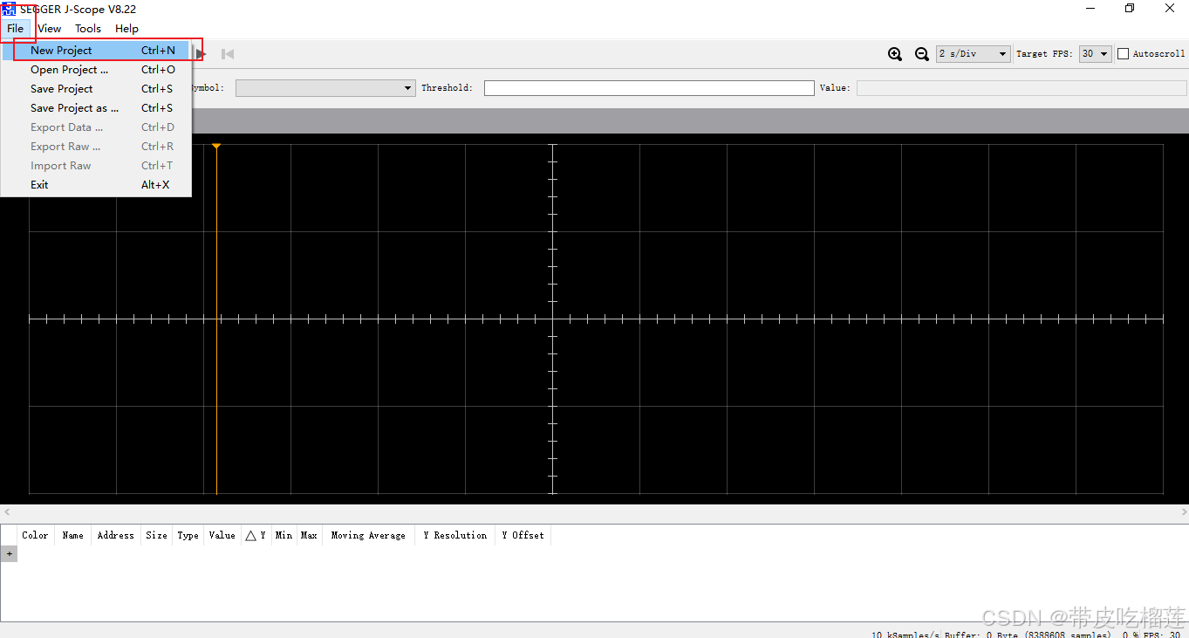Screen dimensions: 1189x638
Task: Add a new symbol row with plus button
Action: click(9, 553)
